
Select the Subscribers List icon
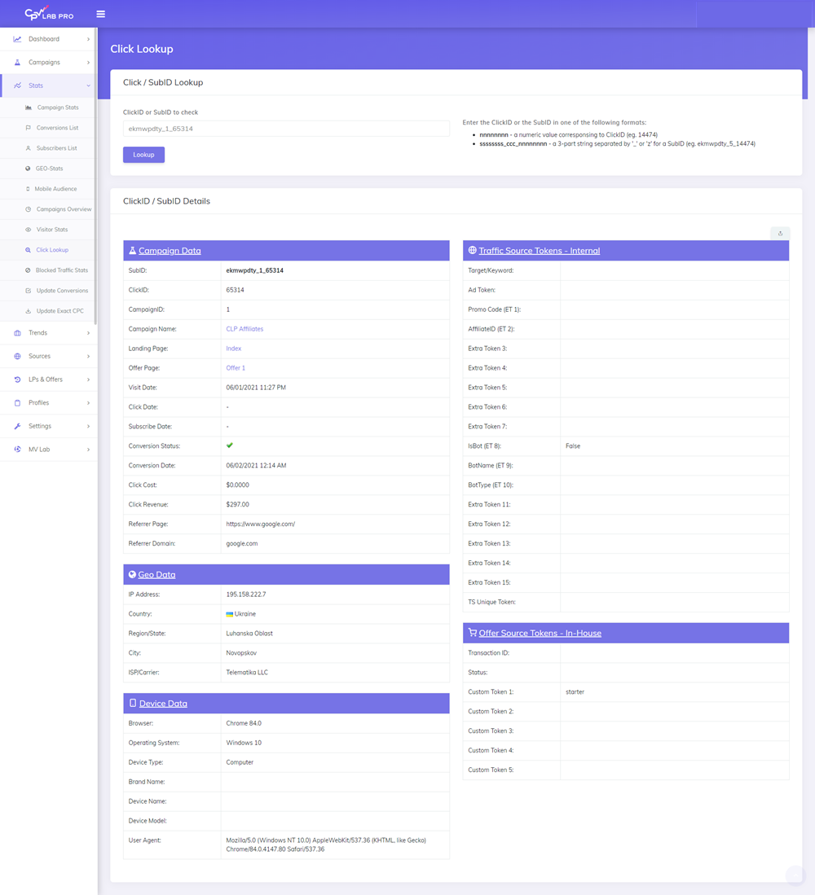(26, 147)
